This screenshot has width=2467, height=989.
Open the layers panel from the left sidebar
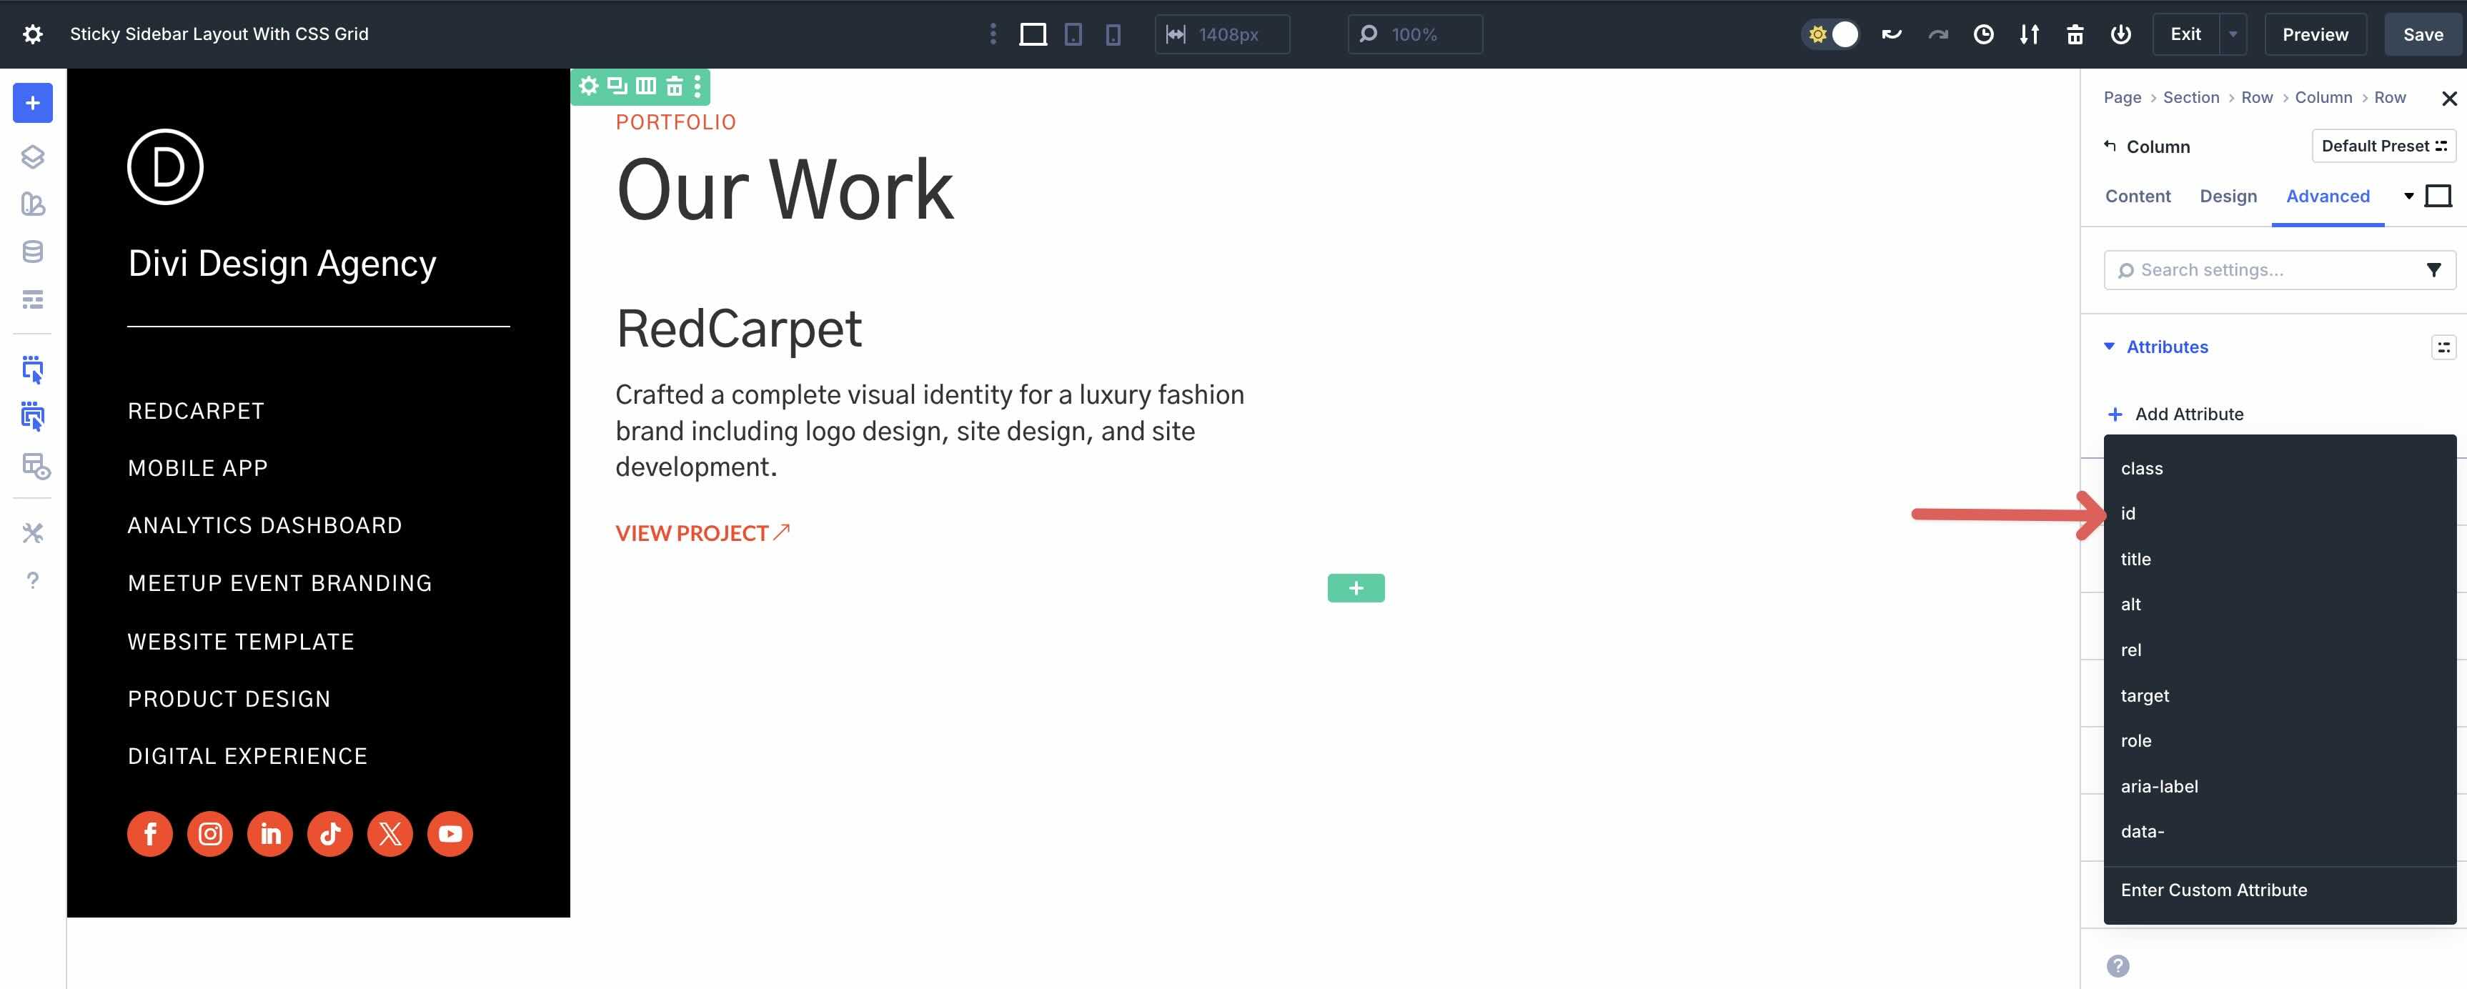(33, 158)
